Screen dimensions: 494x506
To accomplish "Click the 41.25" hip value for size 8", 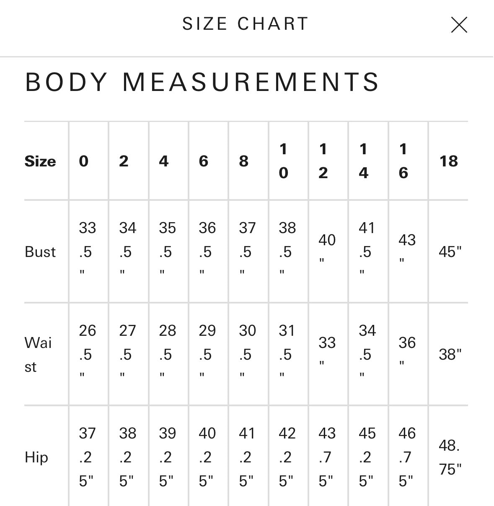I will click(247, 457).
